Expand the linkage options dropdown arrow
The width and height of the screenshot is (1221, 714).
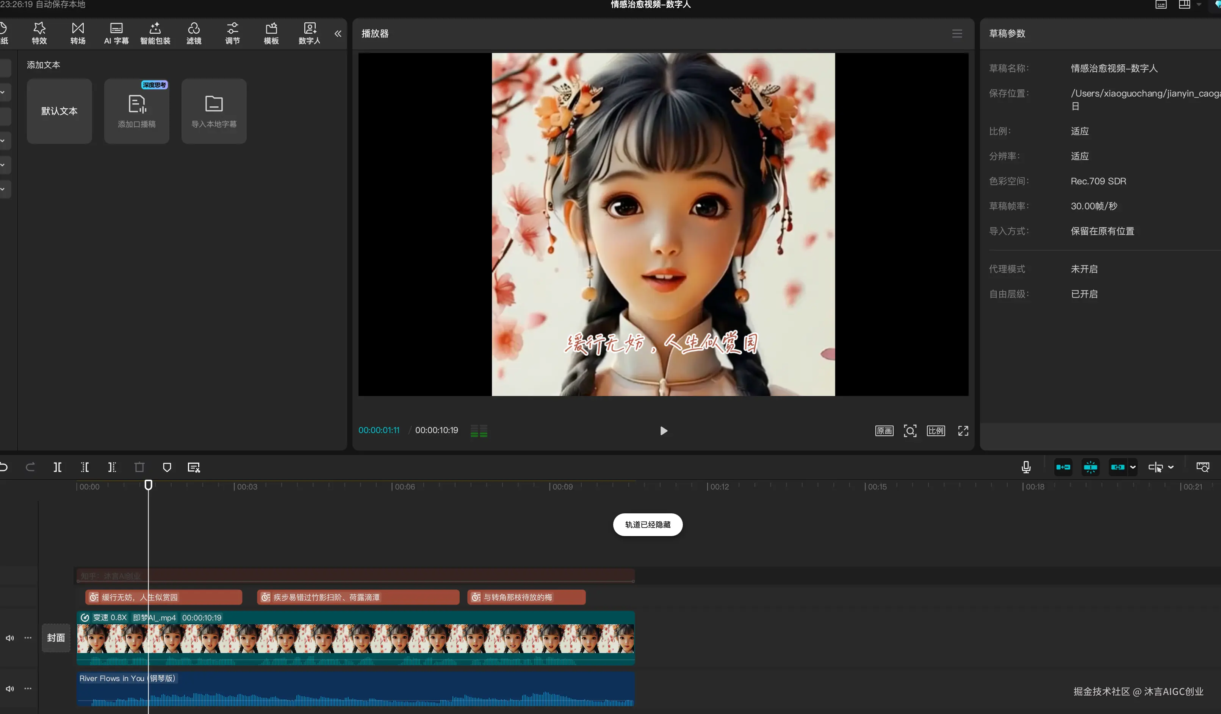coord(1133,467)
